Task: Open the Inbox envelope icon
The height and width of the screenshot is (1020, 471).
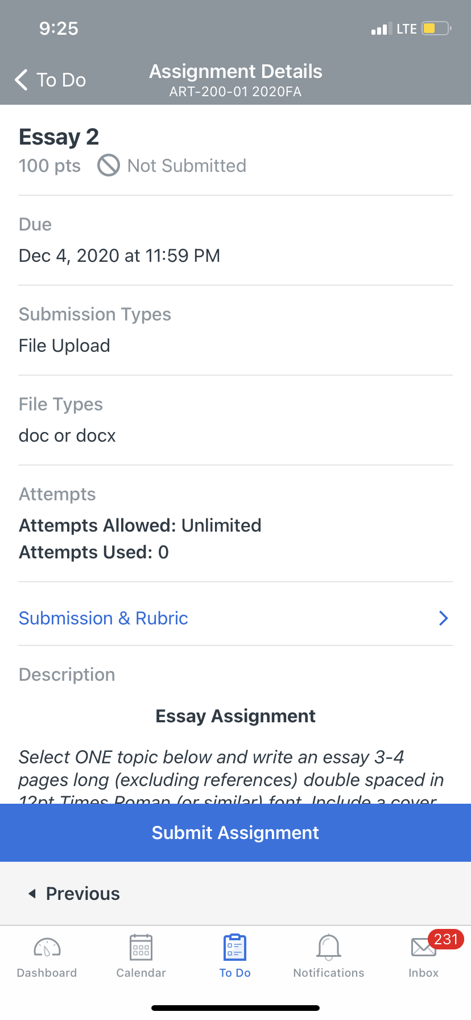Action: click(x=423, y=948)
